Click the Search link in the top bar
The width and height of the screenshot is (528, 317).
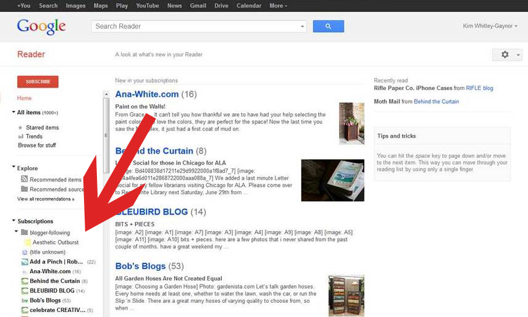point(48,6)
